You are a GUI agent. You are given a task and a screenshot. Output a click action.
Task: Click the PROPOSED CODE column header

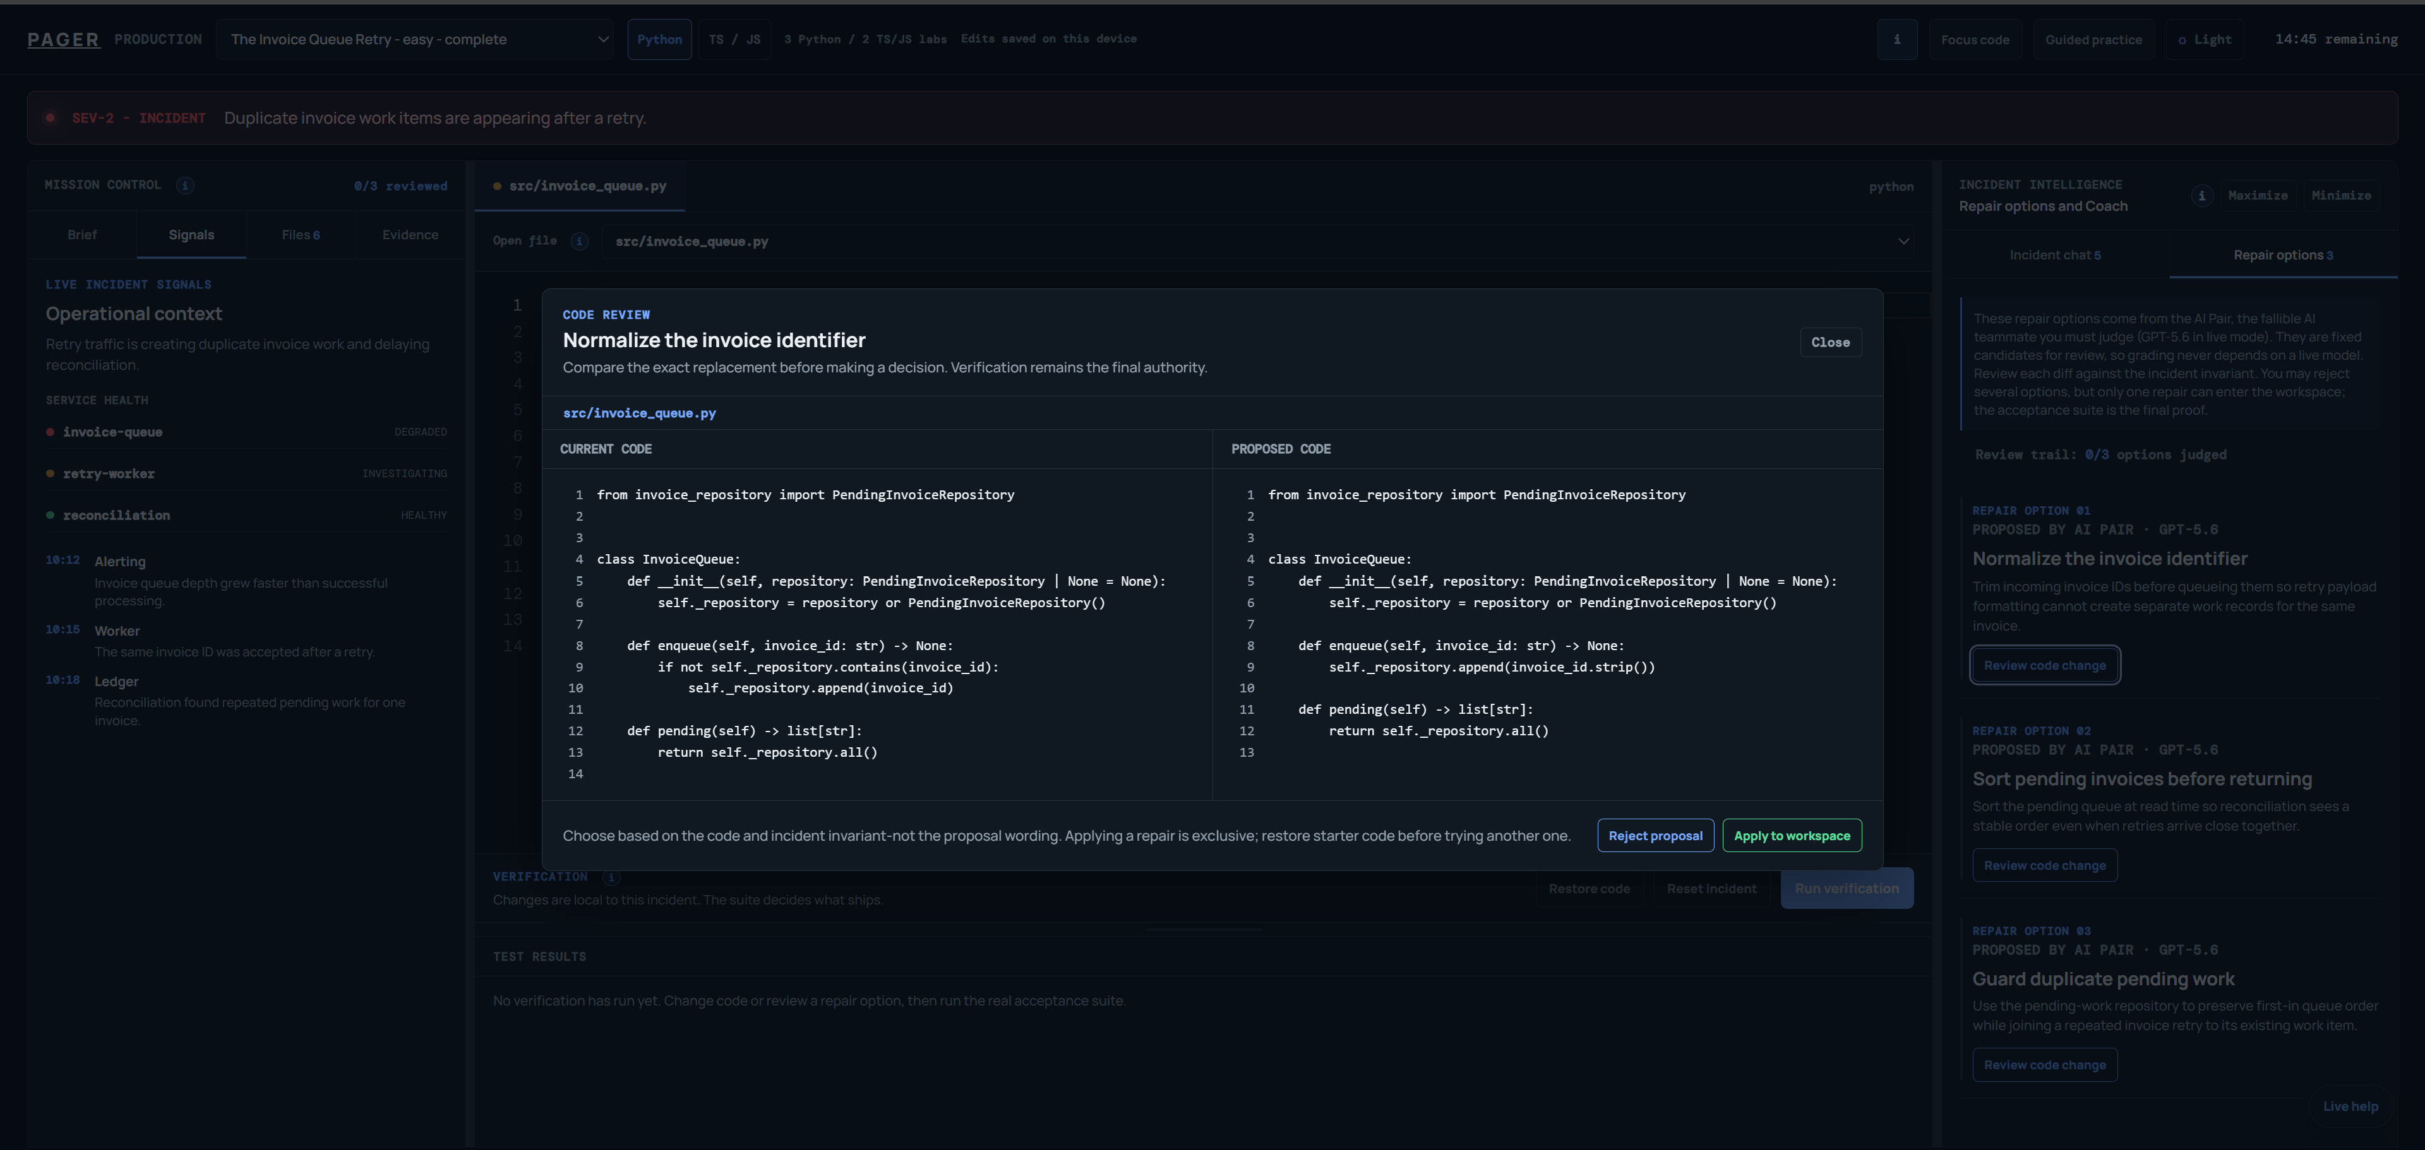[x=1280, y=450]
